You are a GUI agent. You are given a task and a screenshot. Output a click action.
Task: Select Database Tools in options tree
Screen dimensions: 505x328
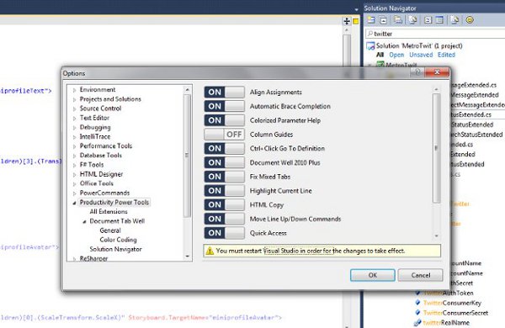(x=101, y=155)
